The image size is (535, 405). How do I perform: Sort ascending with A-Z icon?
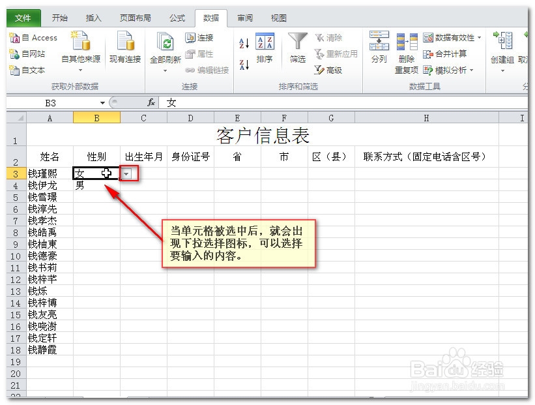coord(244,43)
